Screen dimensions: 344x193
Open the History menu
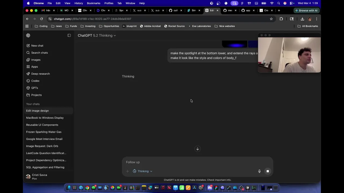(78, 3)
